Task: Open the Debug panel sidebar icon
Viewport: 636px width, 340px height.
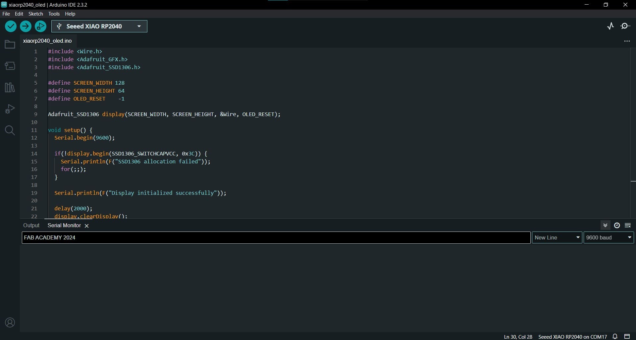Action: [10, 109]
